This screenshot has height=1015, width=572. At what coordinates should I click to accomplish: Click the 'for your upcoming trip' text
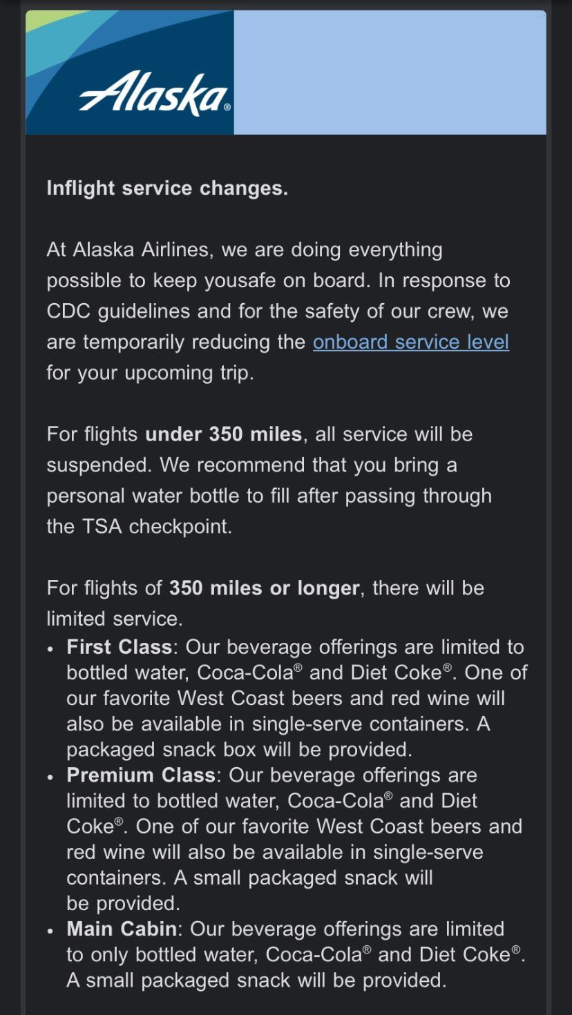pos(150,373)
